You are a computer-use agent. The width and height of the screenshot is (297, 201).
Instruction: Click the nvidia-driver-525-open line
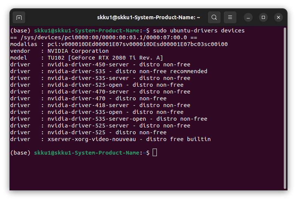coord(97,85)
